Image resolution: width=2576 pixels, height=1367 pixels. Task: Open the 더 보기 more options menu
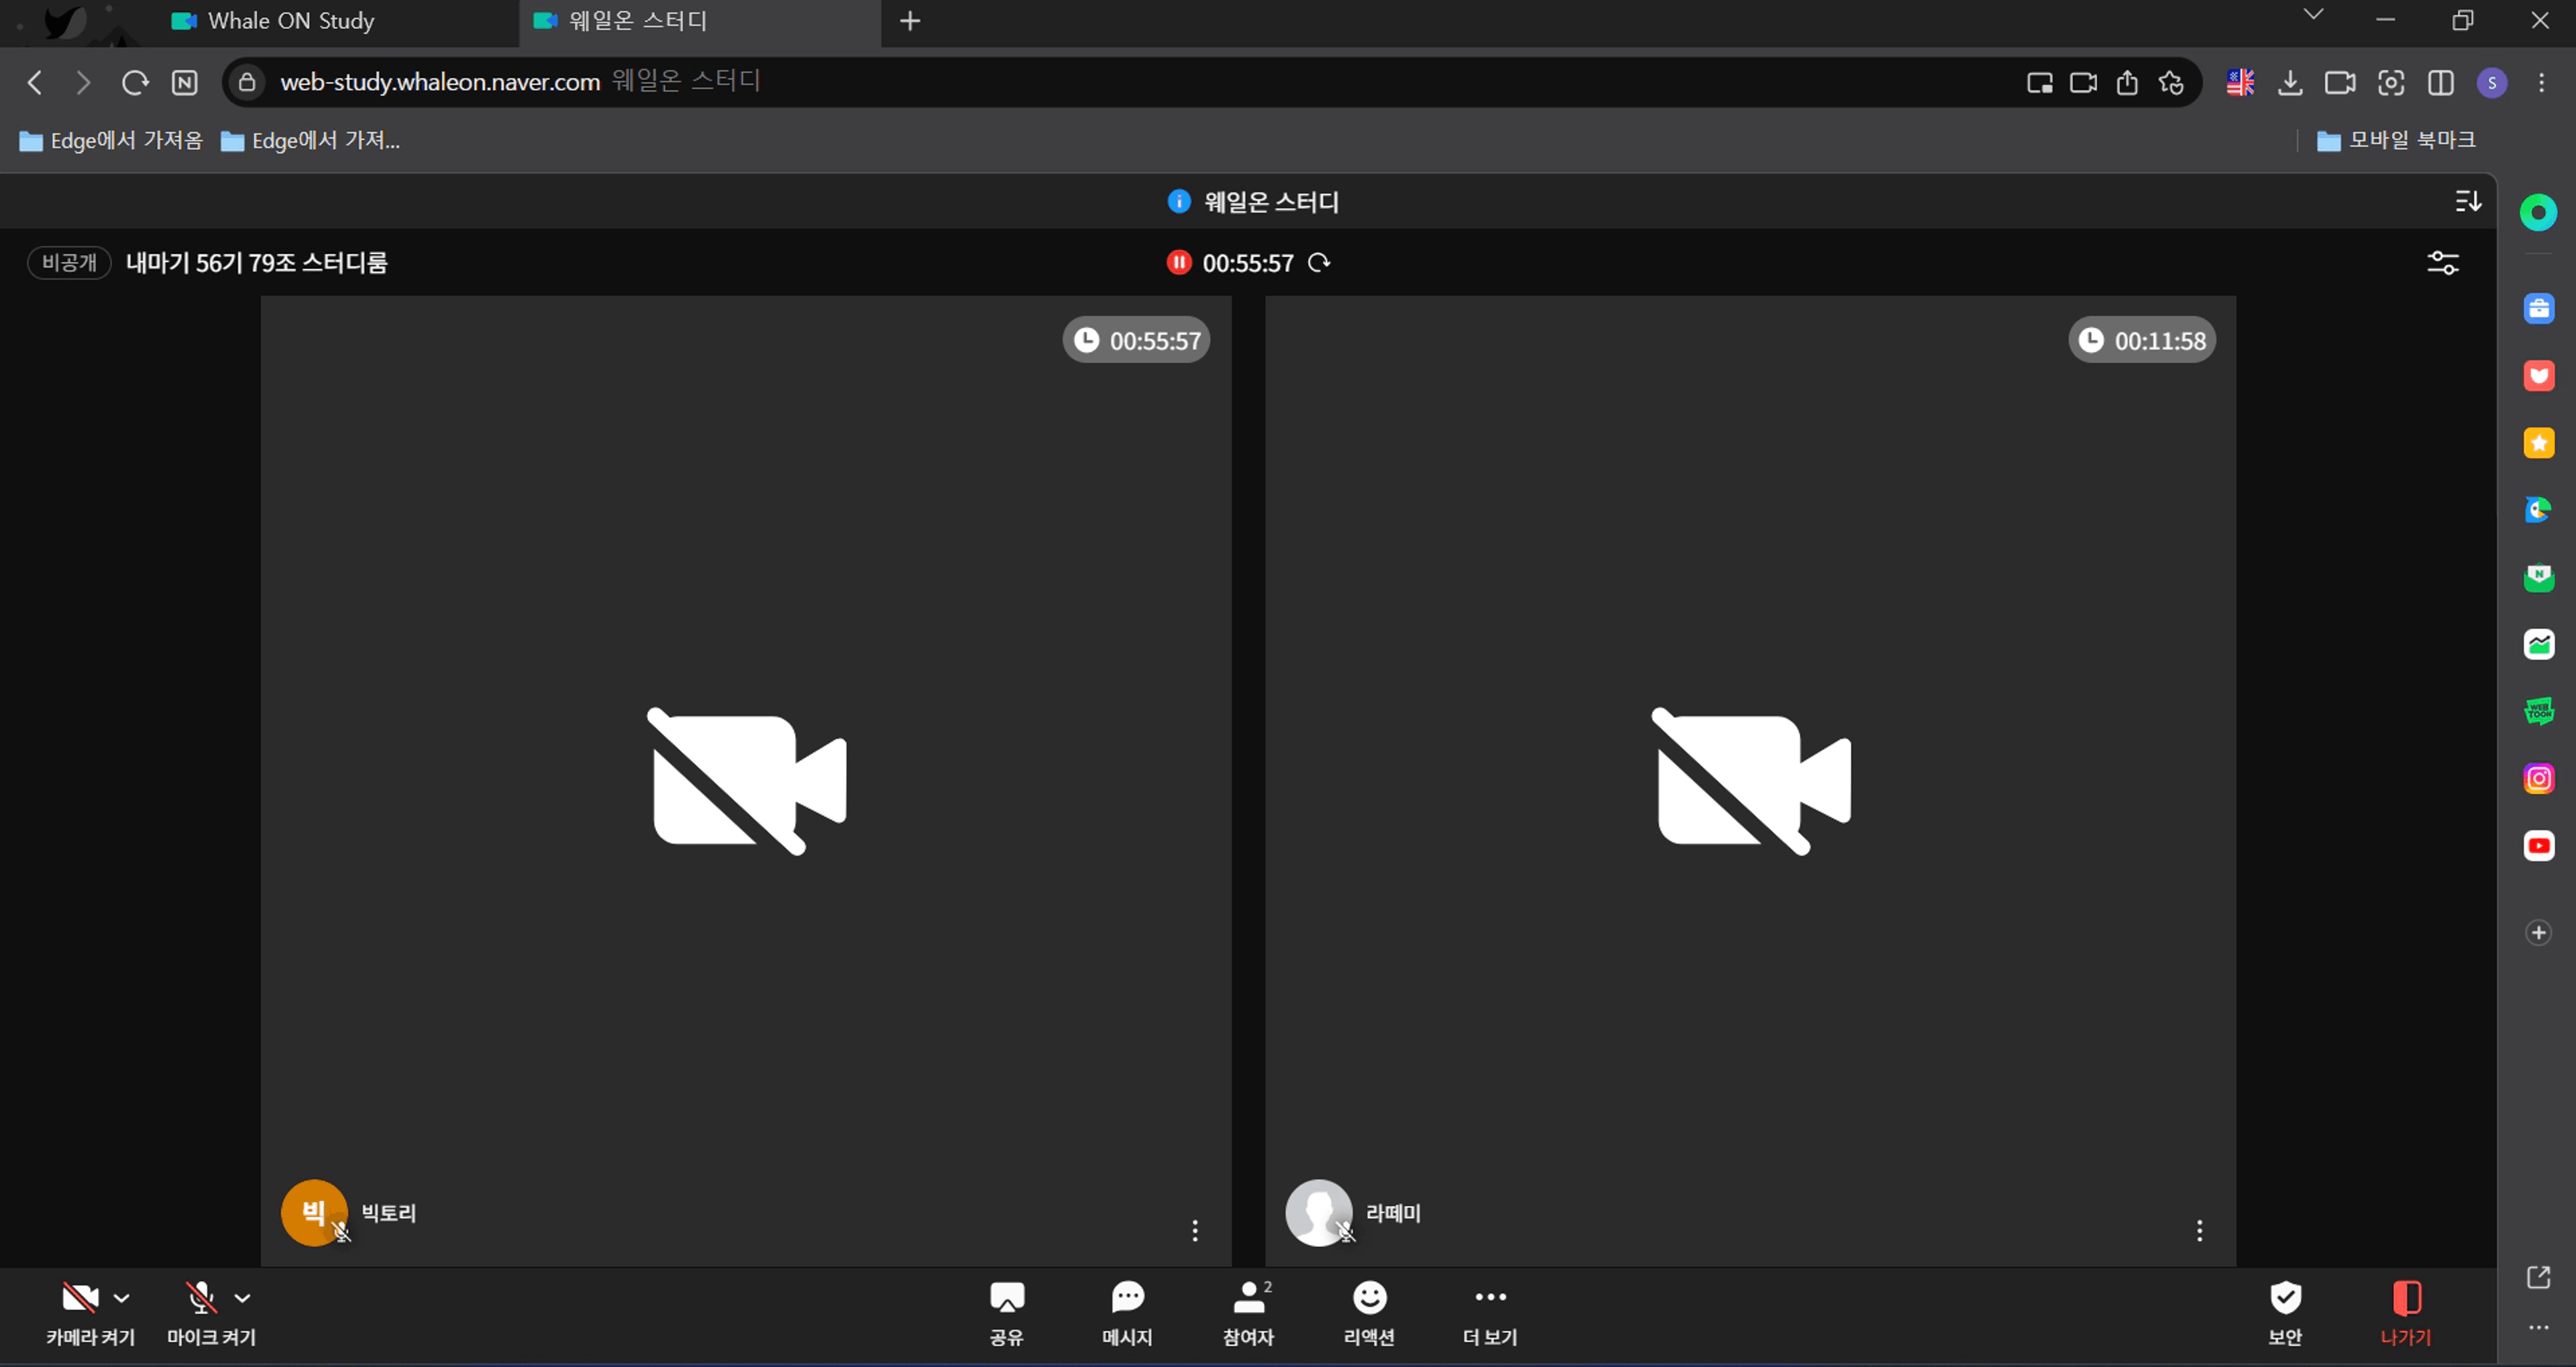coord(1490,1299)
